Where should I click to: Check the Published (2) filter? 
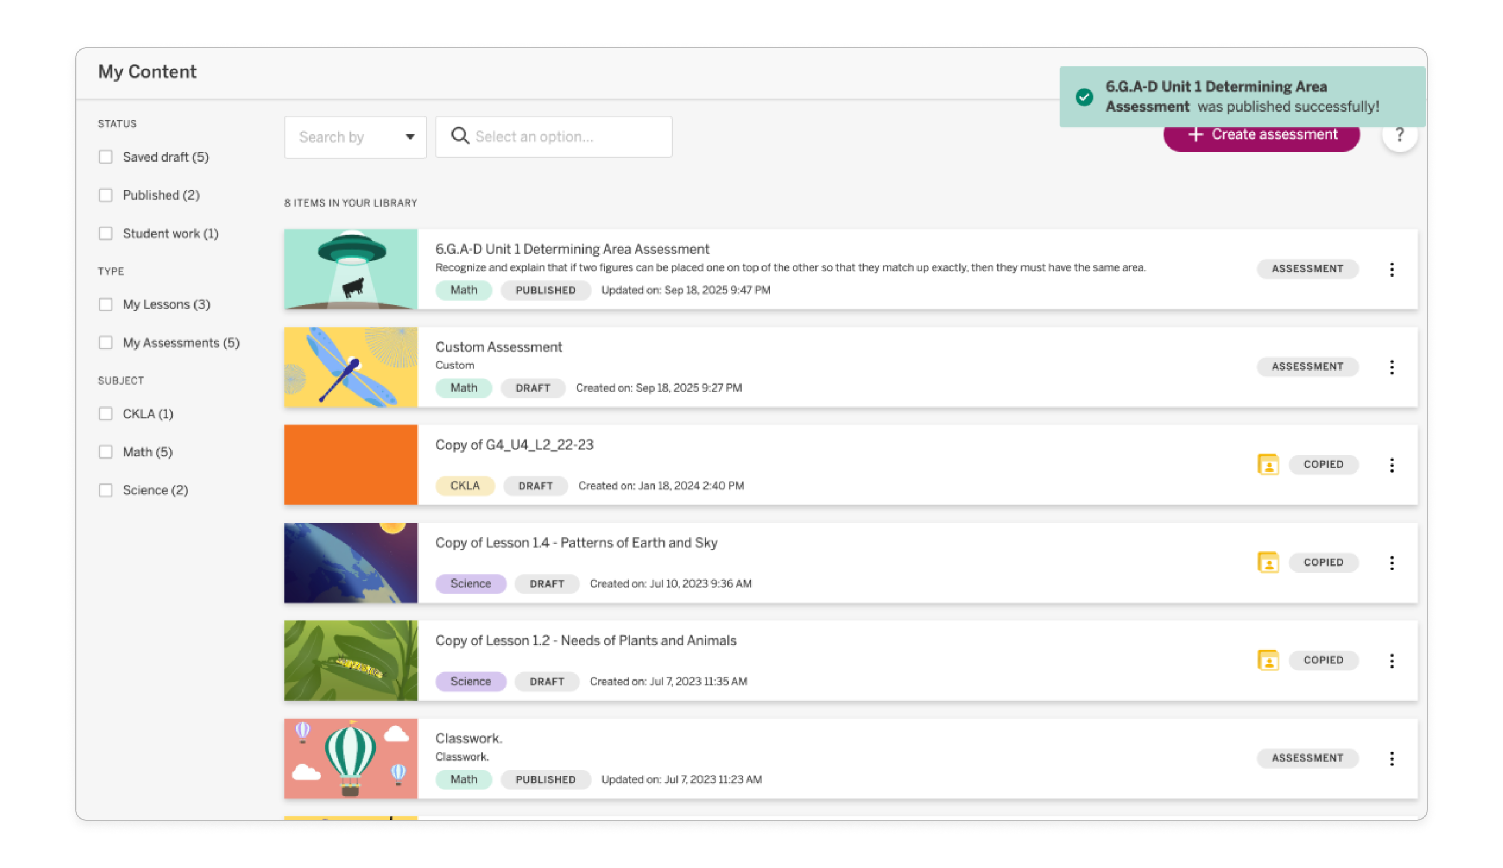pos(106,195)
